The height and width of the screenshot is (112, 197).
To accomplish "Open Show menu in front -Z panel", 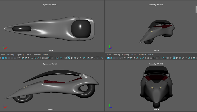I will click(28, 55).
